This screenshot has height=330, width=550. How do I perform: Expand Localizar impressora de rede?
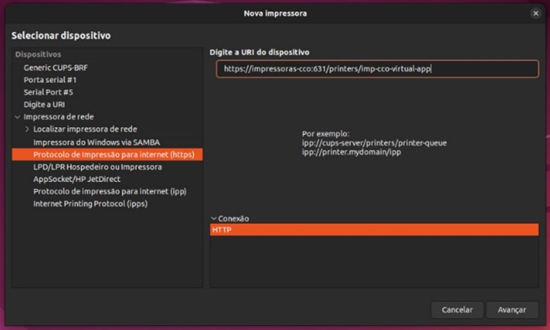pyautogui.click(x=27, y=129)
